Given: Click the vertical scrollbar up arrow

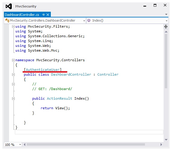Looking at the screenshot, I should (x=166, y=32).
